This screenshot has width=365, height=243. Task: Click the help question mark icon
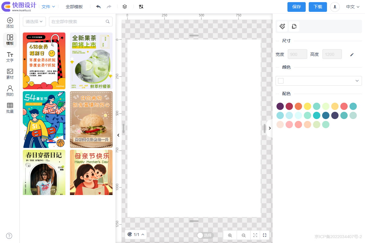(9, 236)
